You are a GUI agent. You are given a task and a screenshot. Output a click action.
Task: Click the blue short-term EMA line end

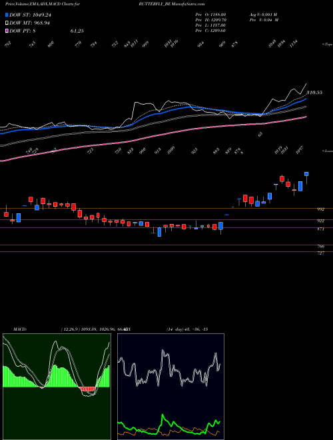coord(306,99)
